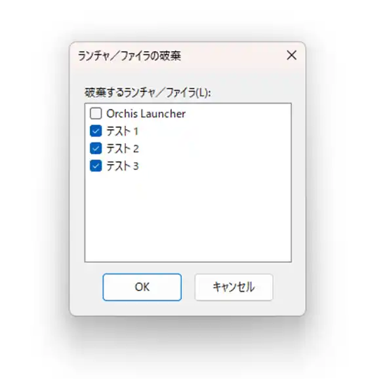
Task: Close the ランチャ/ファイラの破棄 dialog with X
Action: coord(291,55)
